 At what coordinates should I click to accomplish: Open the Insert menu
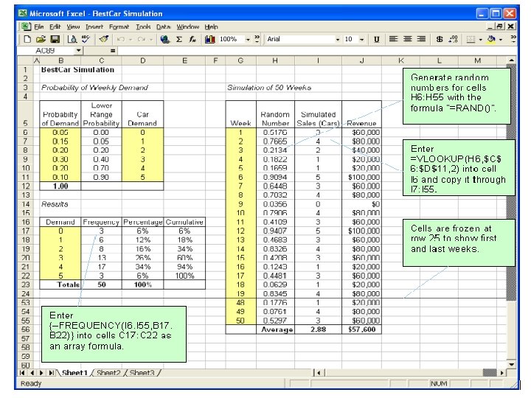[x=94, y=27]
